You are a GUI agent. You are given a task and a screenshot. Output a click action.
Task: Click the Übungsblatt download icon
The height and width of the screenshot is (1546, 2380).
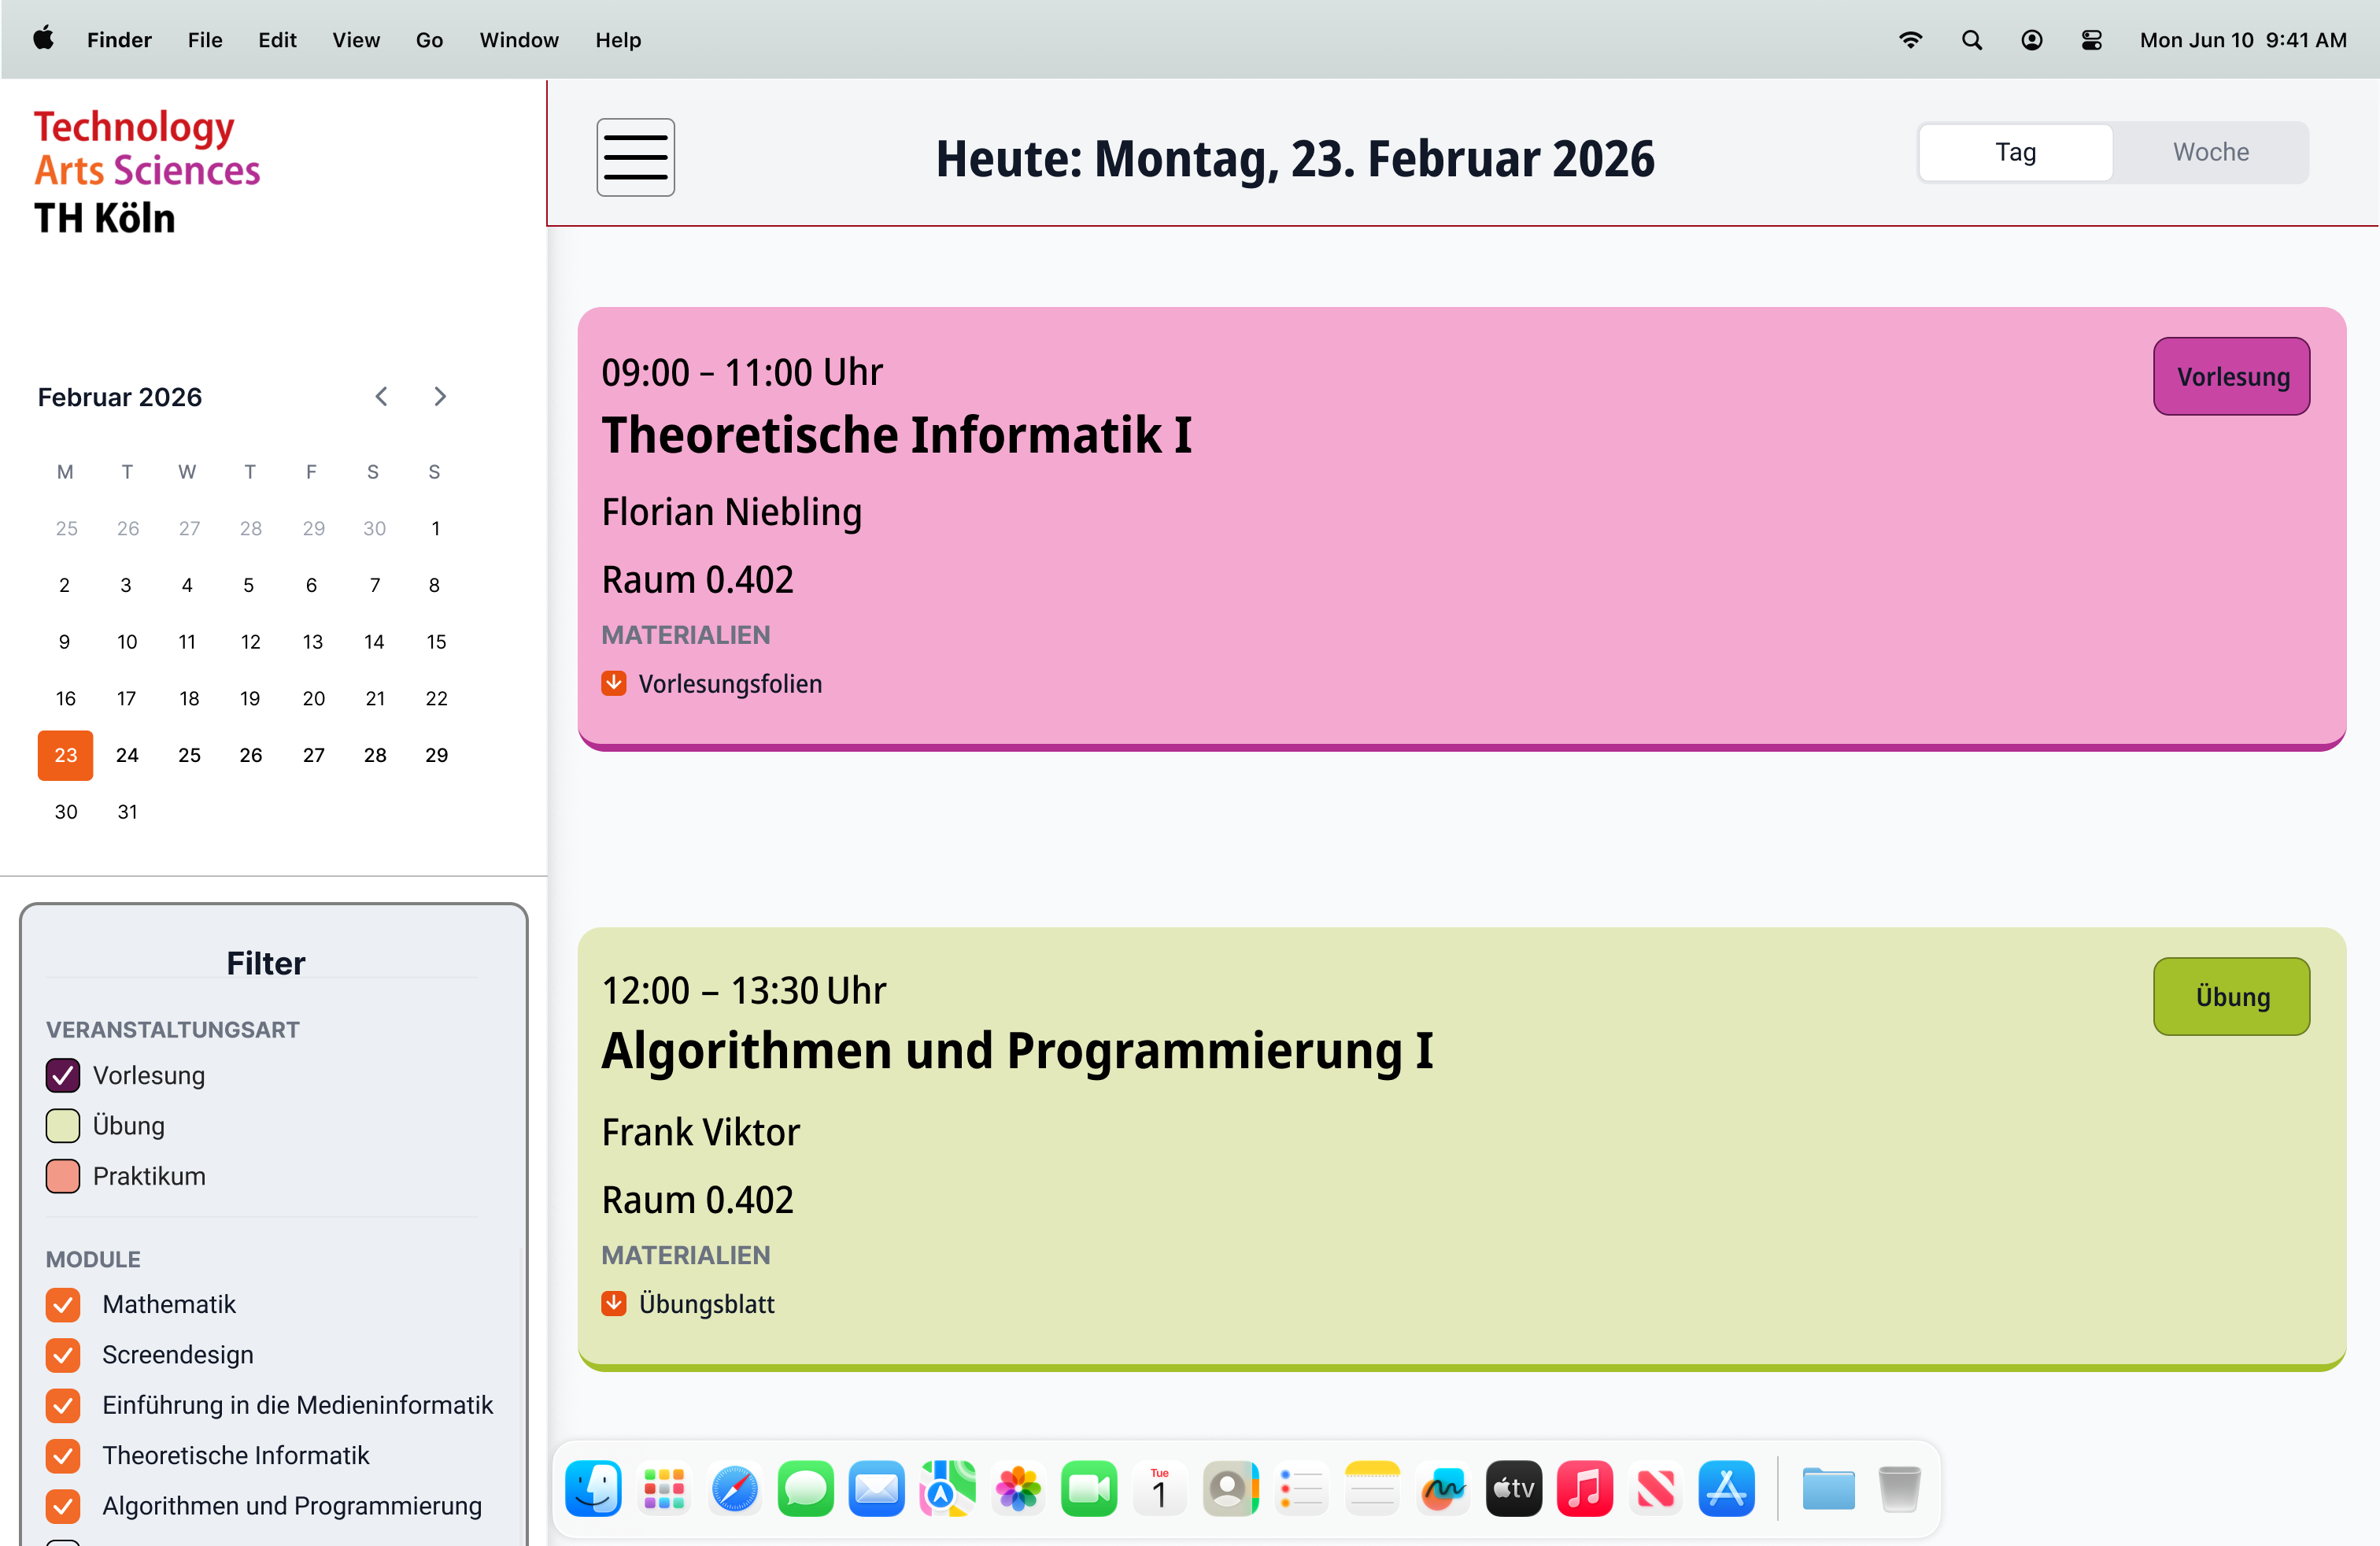(x=613, y=1303)
